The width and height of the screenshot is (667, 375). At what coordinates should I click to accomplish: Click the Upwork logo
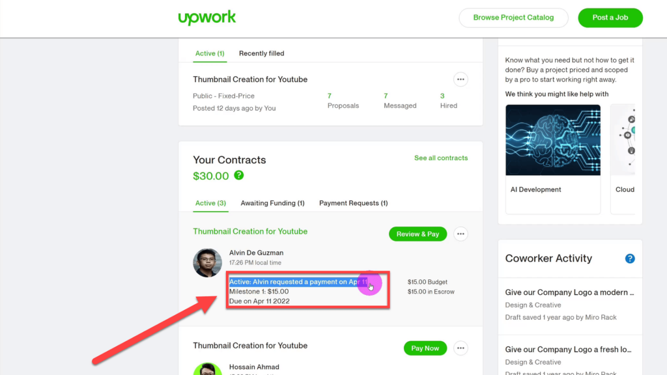206,18
